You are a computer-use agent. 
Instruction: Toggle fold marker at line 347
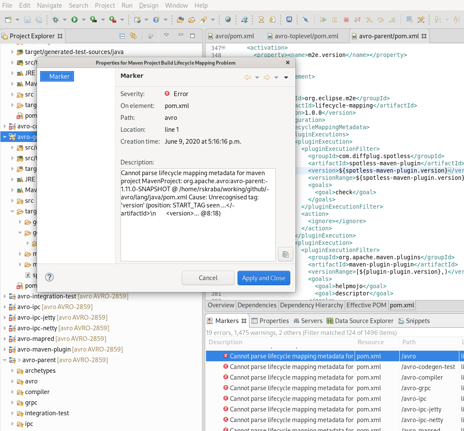pyautogui.click(x=223, y=47)
